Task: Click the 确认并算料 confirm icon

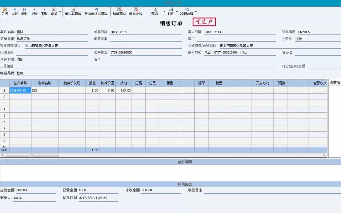Action: [x=74, y=10]
